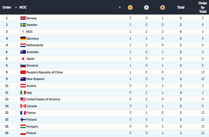Open United States of America link
The width and height of the screenshot is (209, 137).
click(x=43, y=99)
